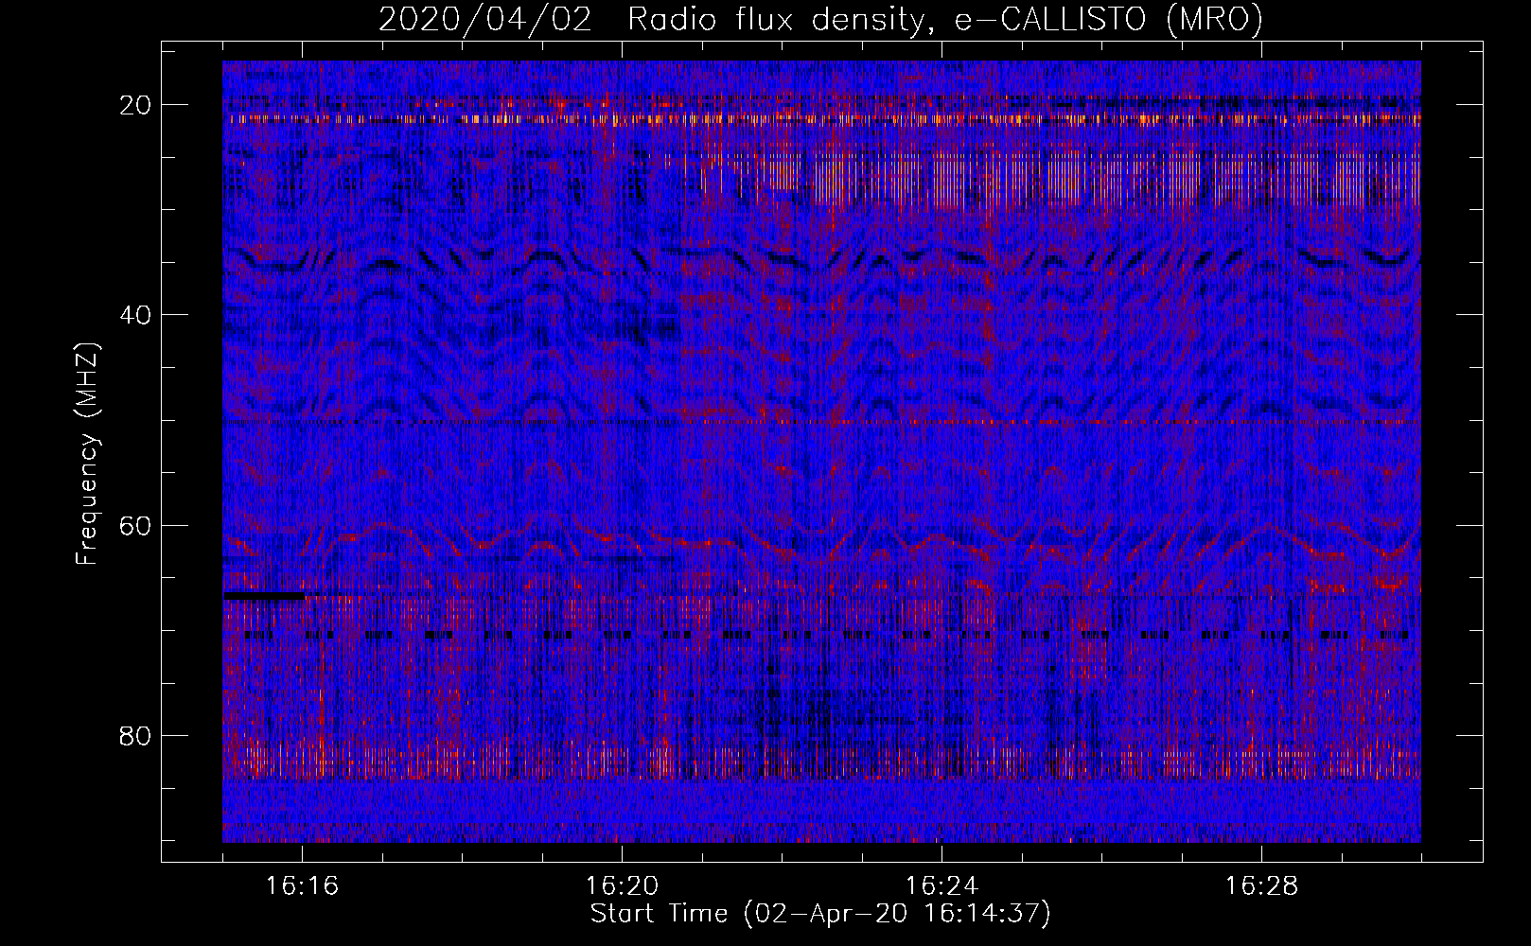Viewport: 1531px width, 946px height.
Task: Click the 16:20 time tick label
Action: (x=623, y=885)
